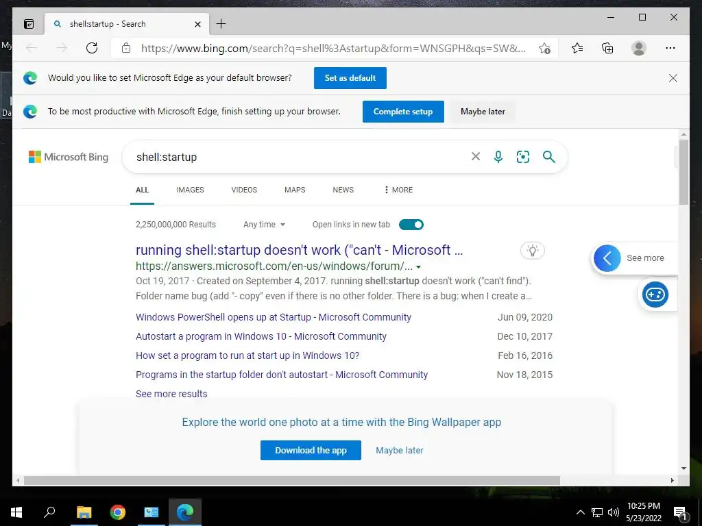This screenshot has width=702, height=526.
Task: Open How set a program to run link
Action: (x=247, y=355)
